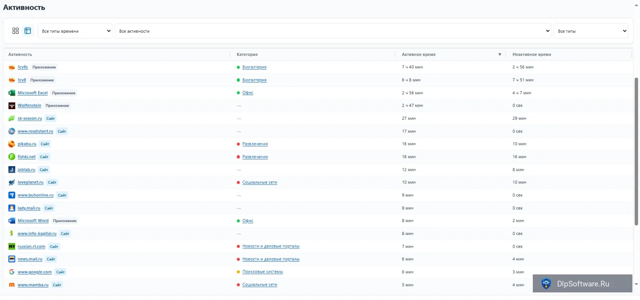Open the 1cv8 application link
The height and width of the screenshot is (300, 640).
(22, 80)
